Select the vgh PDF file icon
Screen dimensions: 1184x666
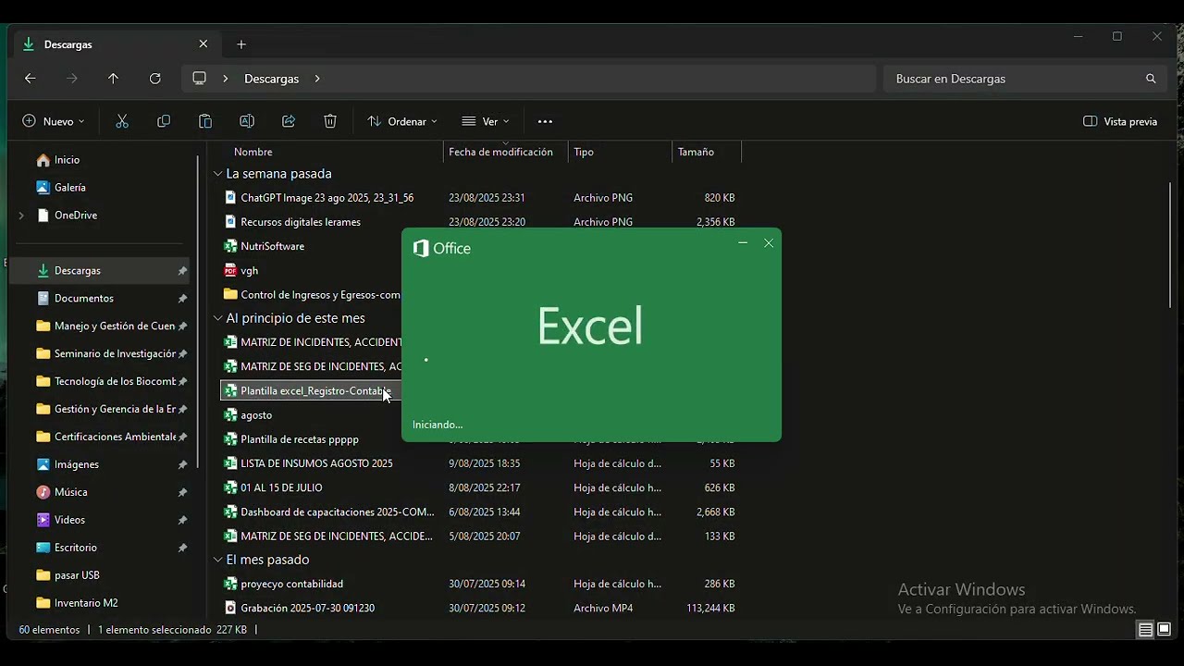pos(231,270)
